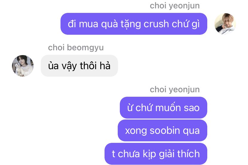248x165 pixels.
Task: Click the word "xong" in the purple bubble
Action: click(136, 131)
